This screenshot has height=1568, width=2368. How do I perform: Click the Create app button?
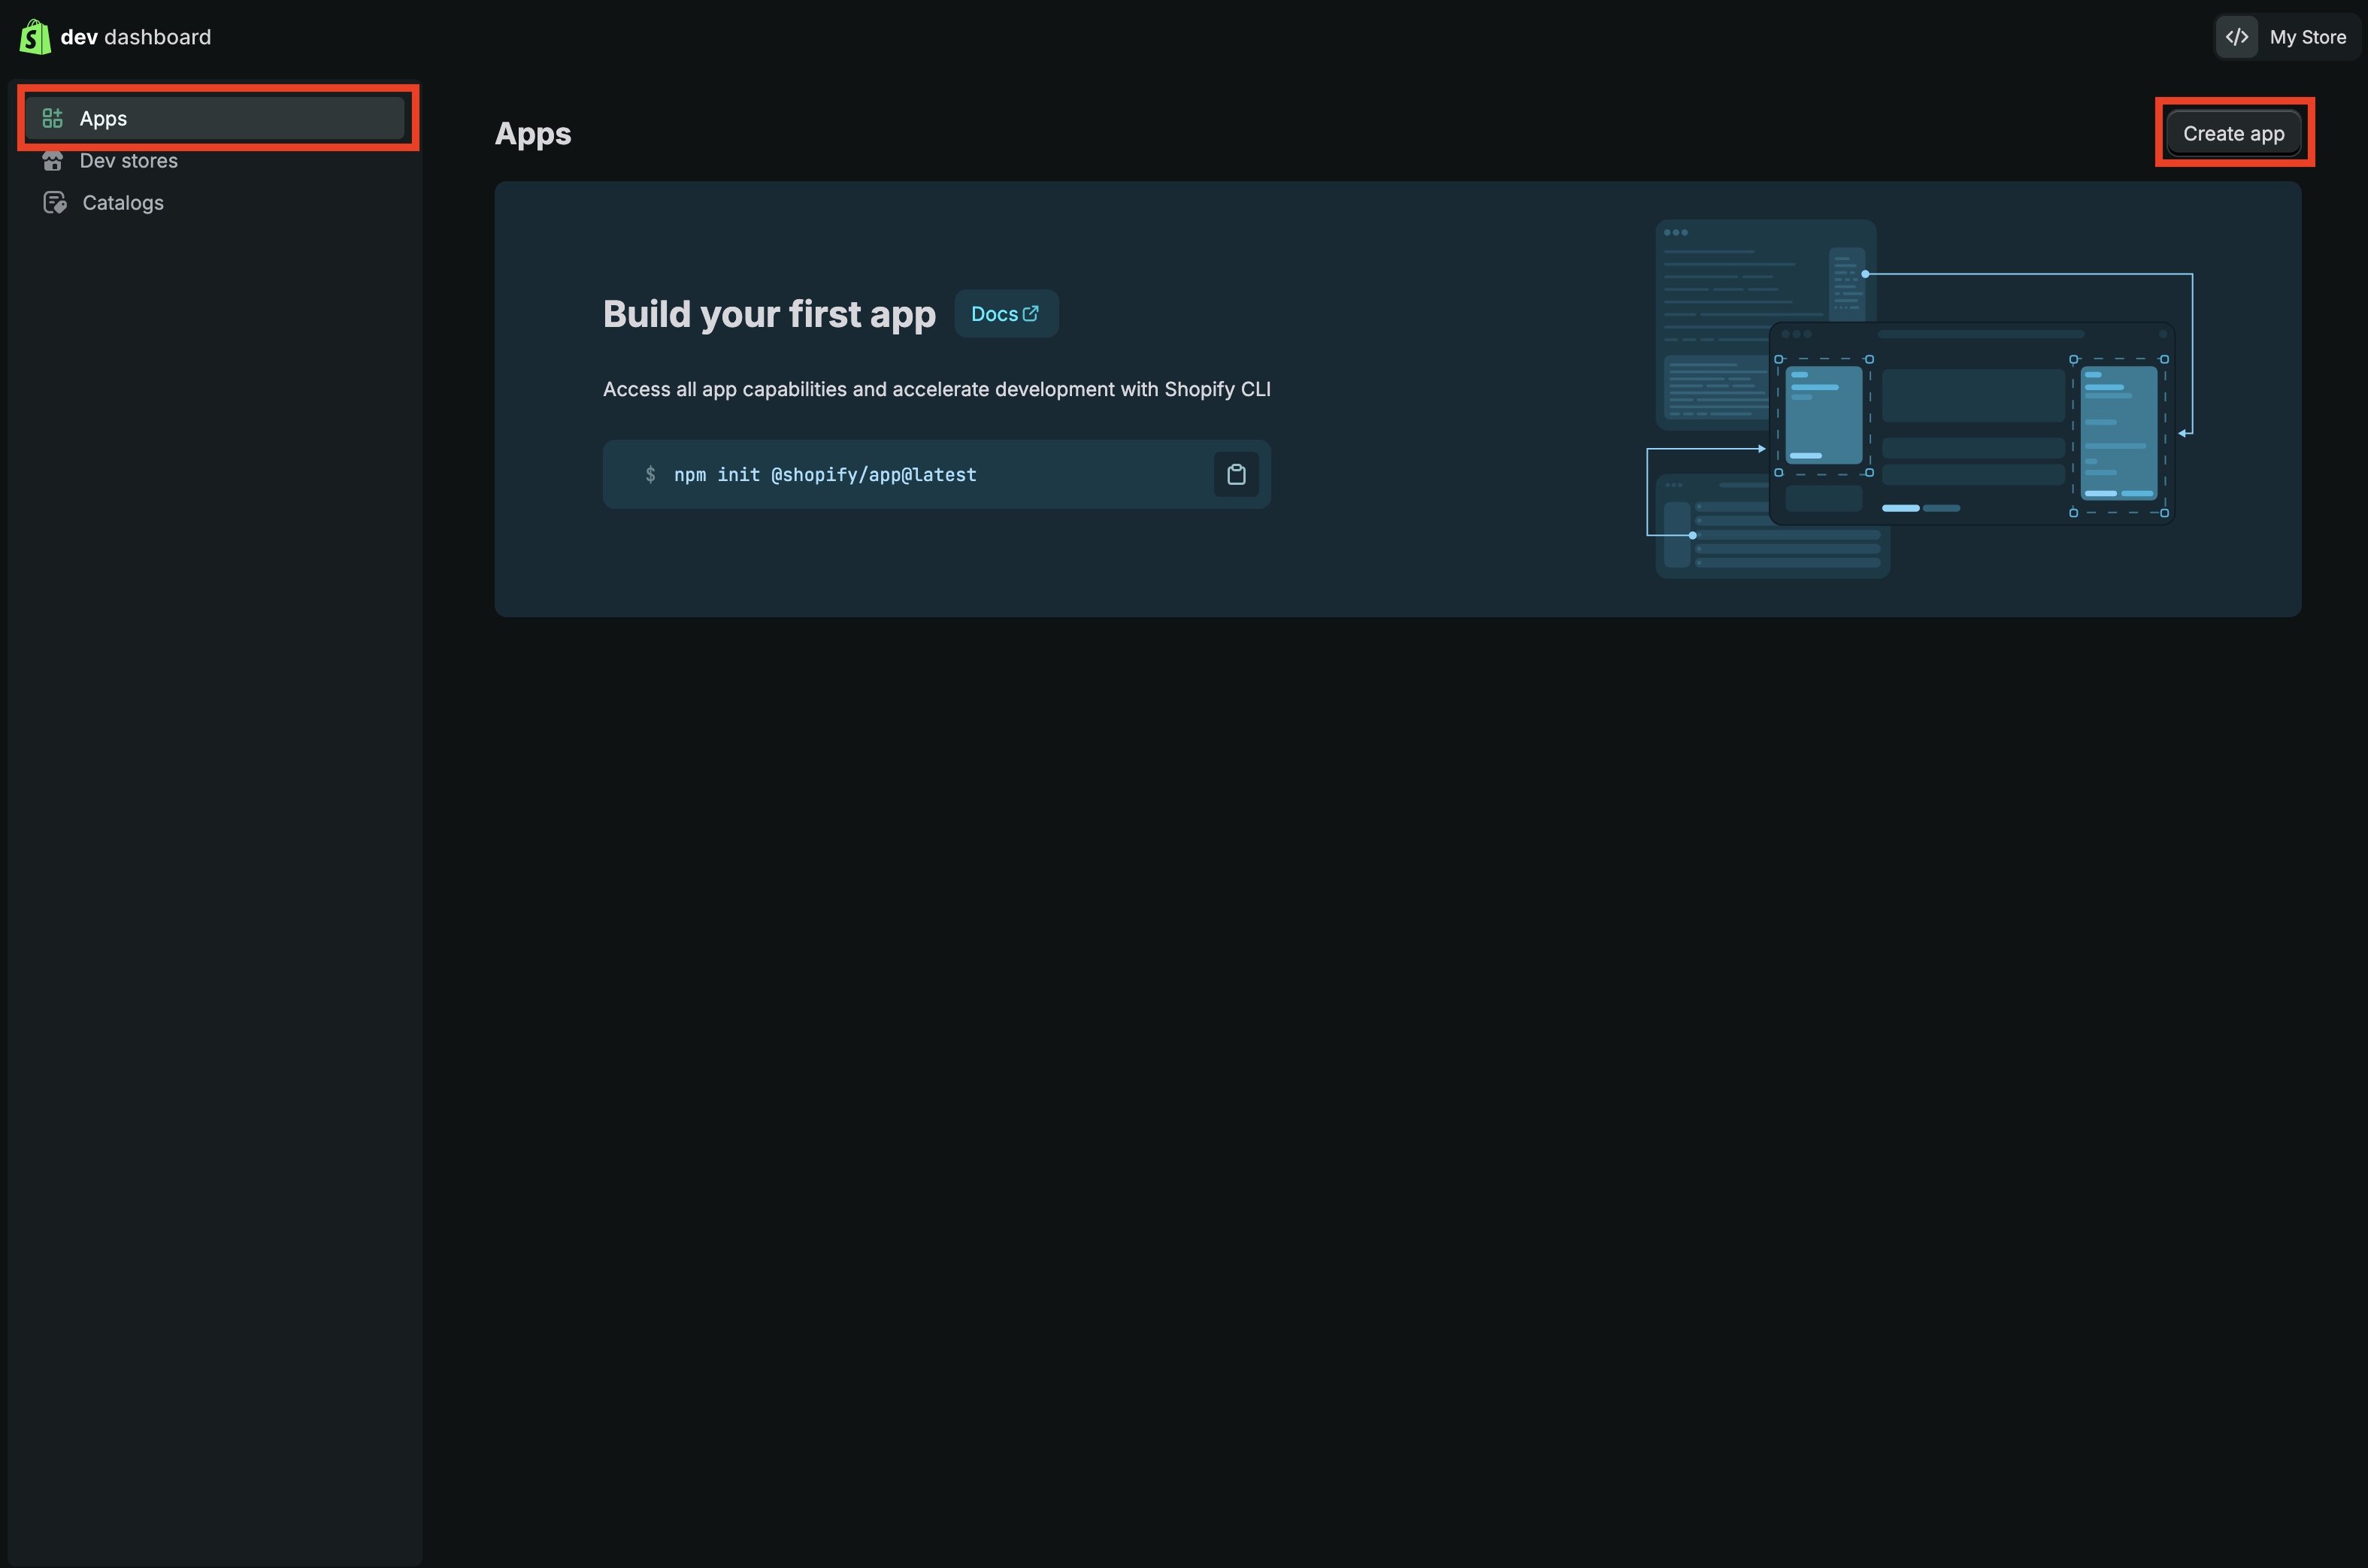pos(2233,132)
